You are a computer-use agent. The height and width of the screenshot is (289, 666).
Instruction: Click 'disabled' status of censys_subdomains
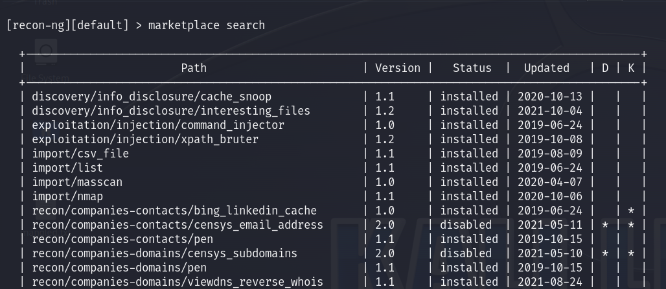point(466,253)
